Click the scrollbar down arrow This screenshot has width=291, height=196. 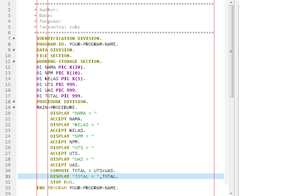(x=231, y=194)
